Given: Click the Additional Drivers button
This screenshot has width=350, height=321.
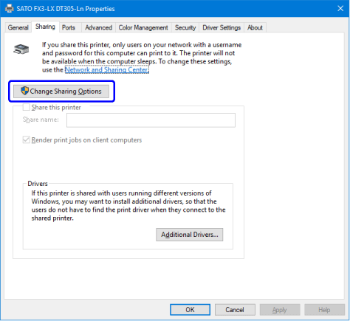Looking at the screenshot, I should [x=190, y=235].
